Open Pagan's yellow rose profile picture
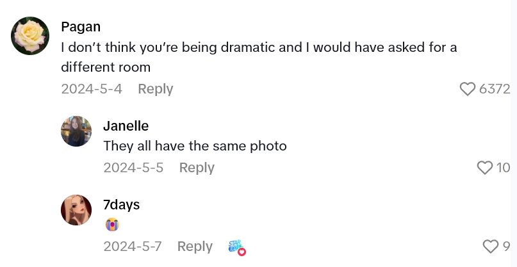Viewport: 517px width, 267px height. pyautogui.click(x=31, y=36)
